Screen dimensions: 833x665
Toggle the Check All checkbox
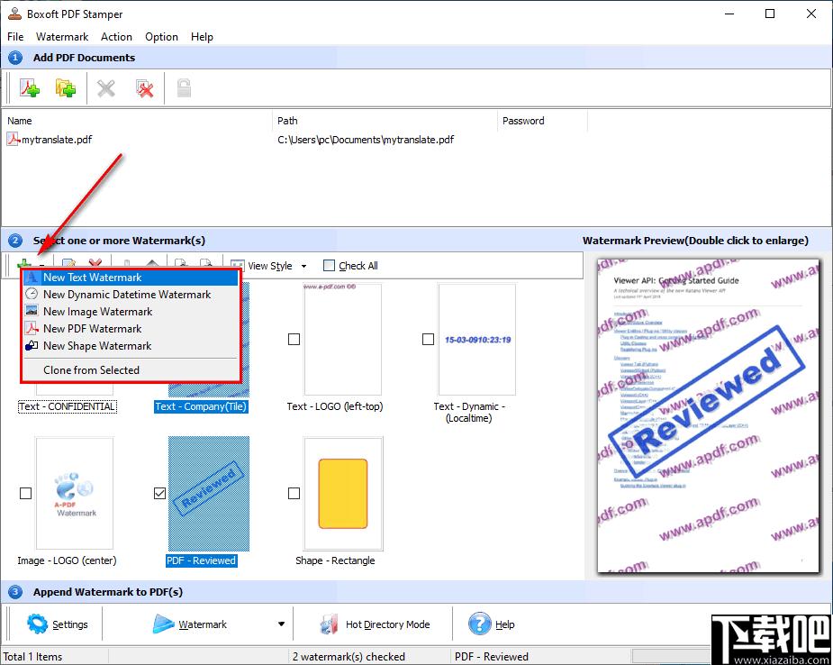[x=329, y=265]
